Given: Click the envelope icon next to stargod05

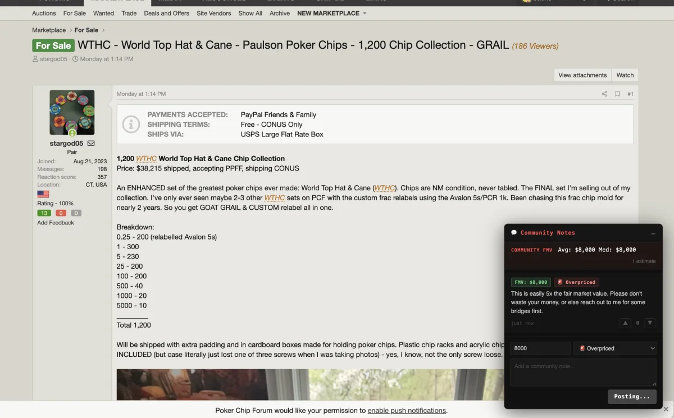Looking at the screenshot, I should (91, 144).
